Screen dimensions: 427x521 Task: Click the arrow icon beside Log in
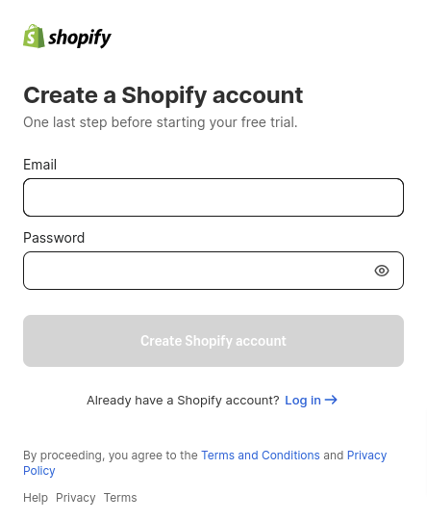[331, 400]
